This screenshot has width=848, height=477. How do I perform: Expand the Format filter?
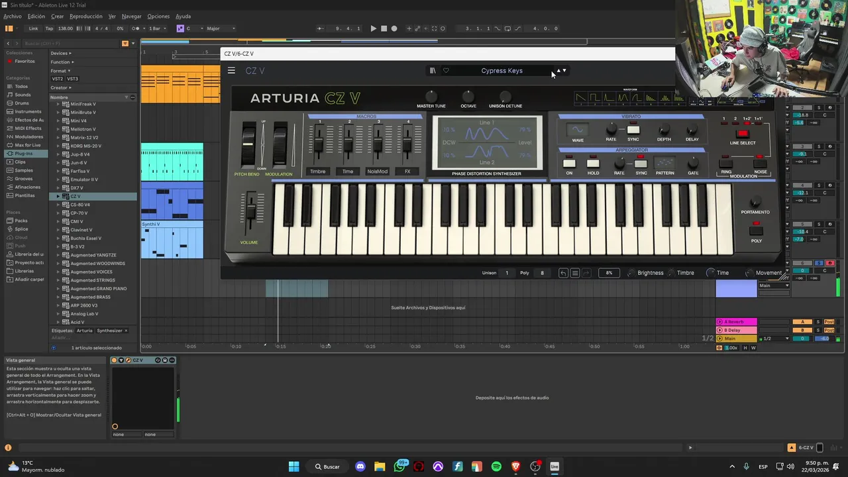click(60, 71)
